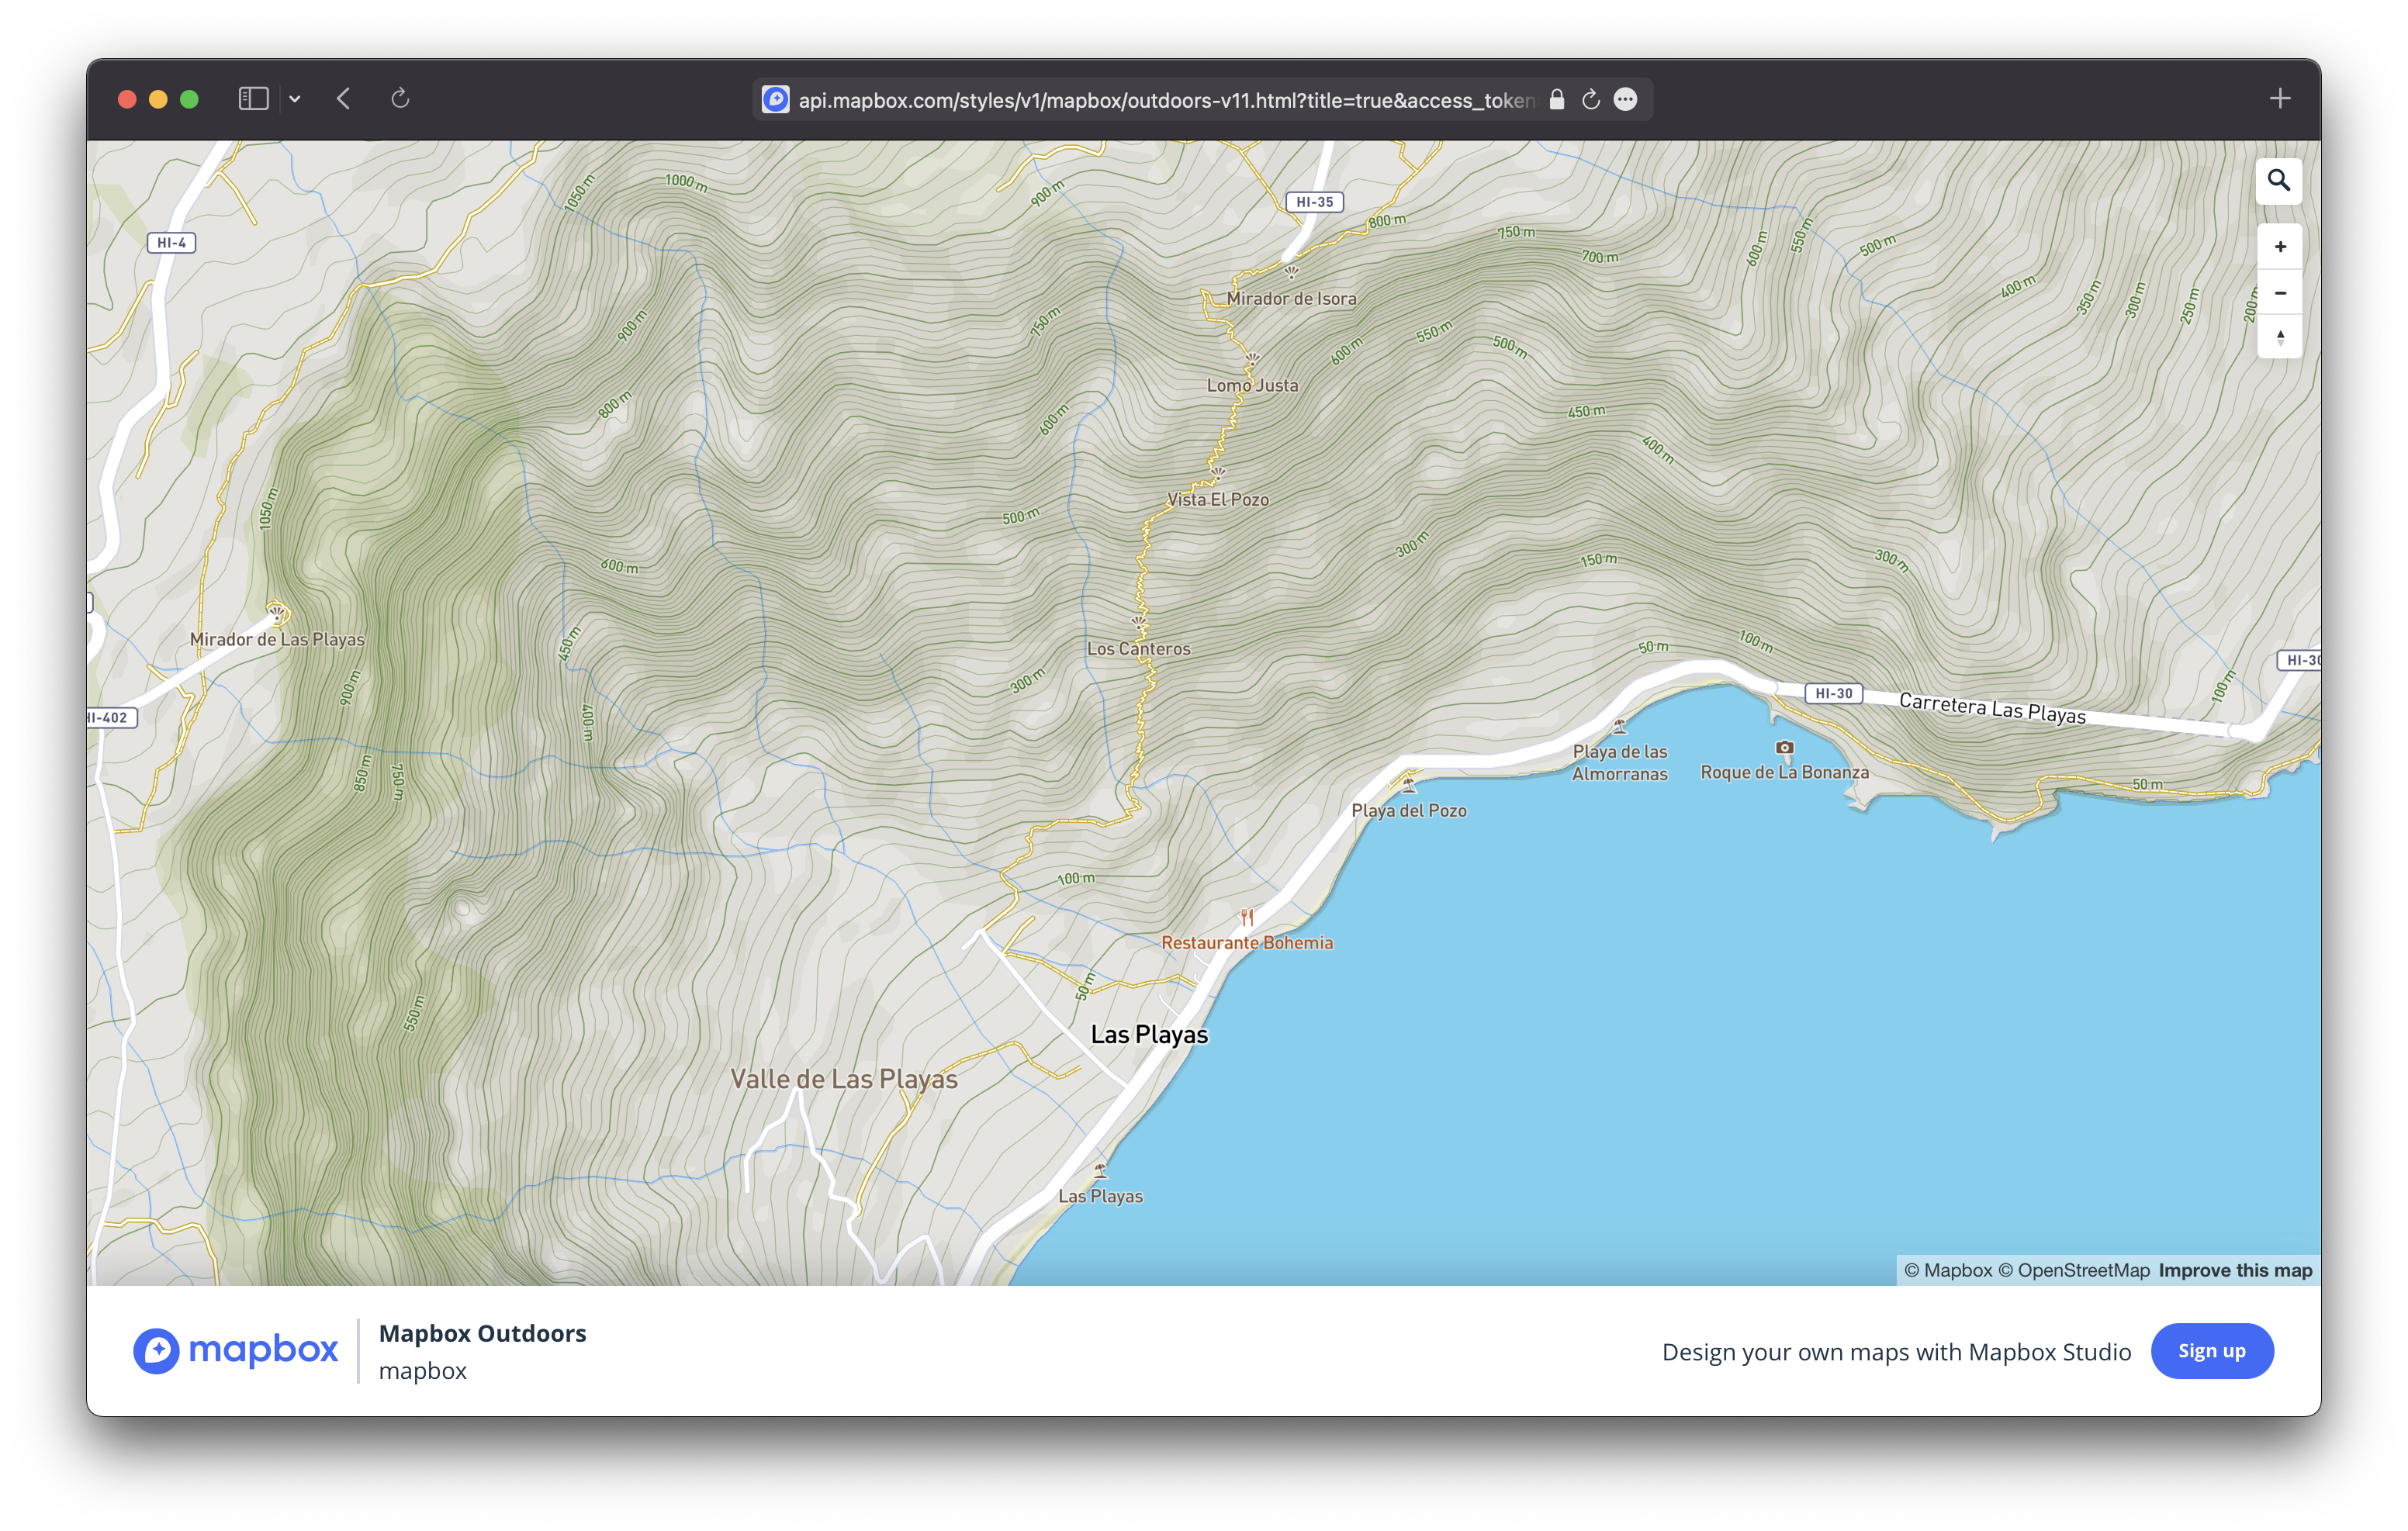
Task: Select the beach icon near Las Playas label
Action: 1100,1170
